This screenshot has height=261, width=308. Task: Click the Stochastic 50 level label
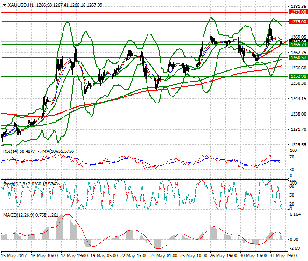click(x=292, y=195)
